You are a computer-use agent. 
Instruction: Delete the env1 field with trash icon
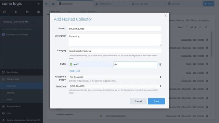160,65
